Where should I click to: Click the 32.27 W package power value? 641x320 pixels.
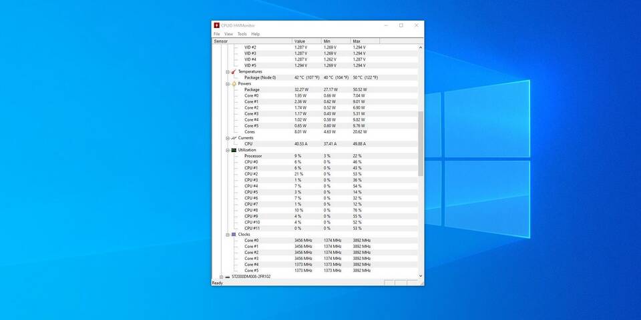point(301,90)
